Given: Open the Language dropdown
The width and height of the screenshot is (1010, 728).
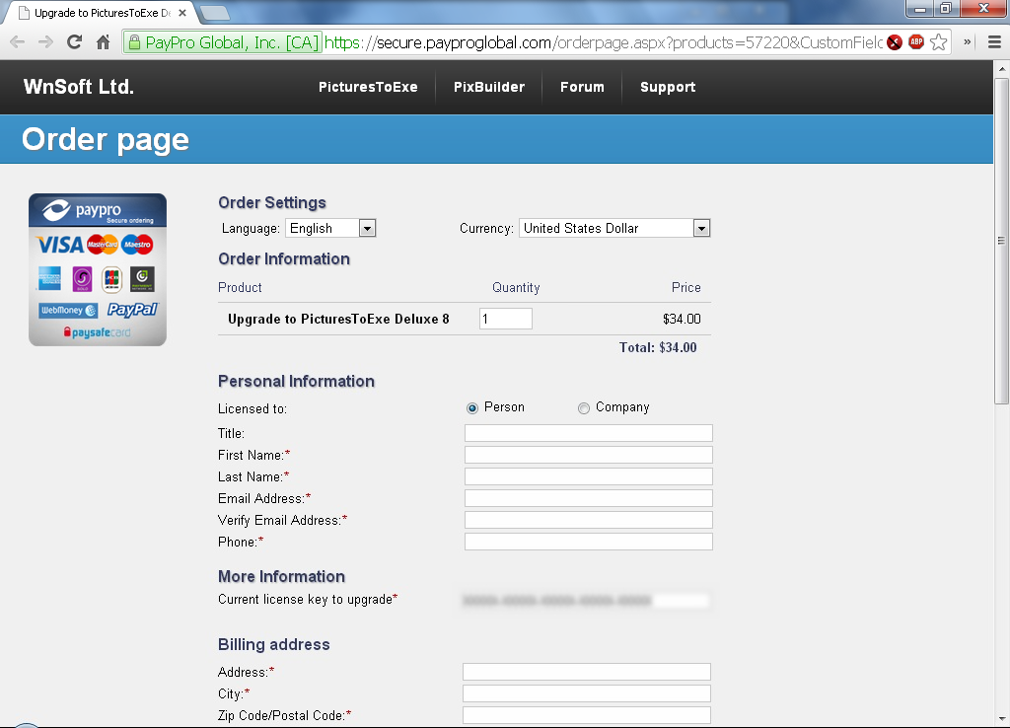Looking at the screenshot, I should (330, 228).
